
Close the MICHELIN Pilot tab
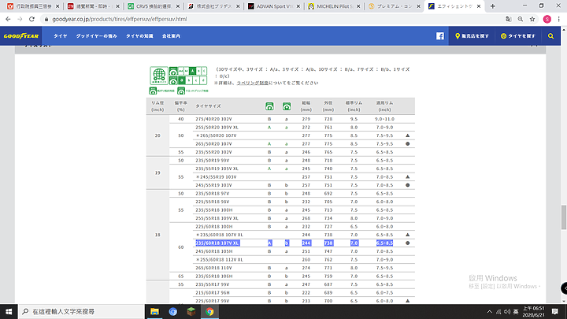coord(358,6)
